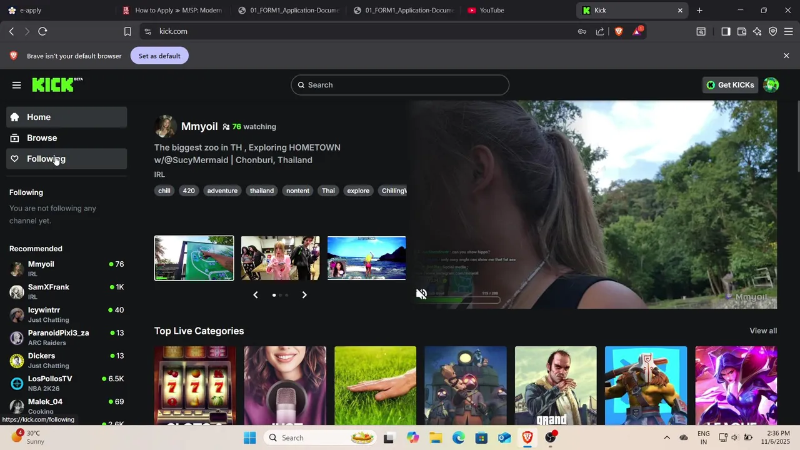Select the pink-haired group stream thumbnail
800x450 pixels.
point(281,258)
